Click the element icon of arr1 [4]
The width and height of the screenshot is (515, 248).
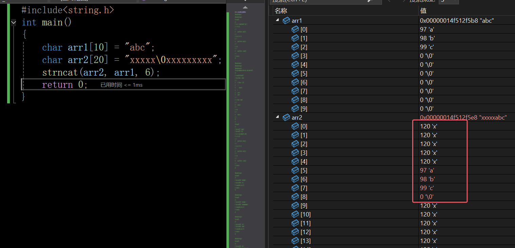point(295,65)
